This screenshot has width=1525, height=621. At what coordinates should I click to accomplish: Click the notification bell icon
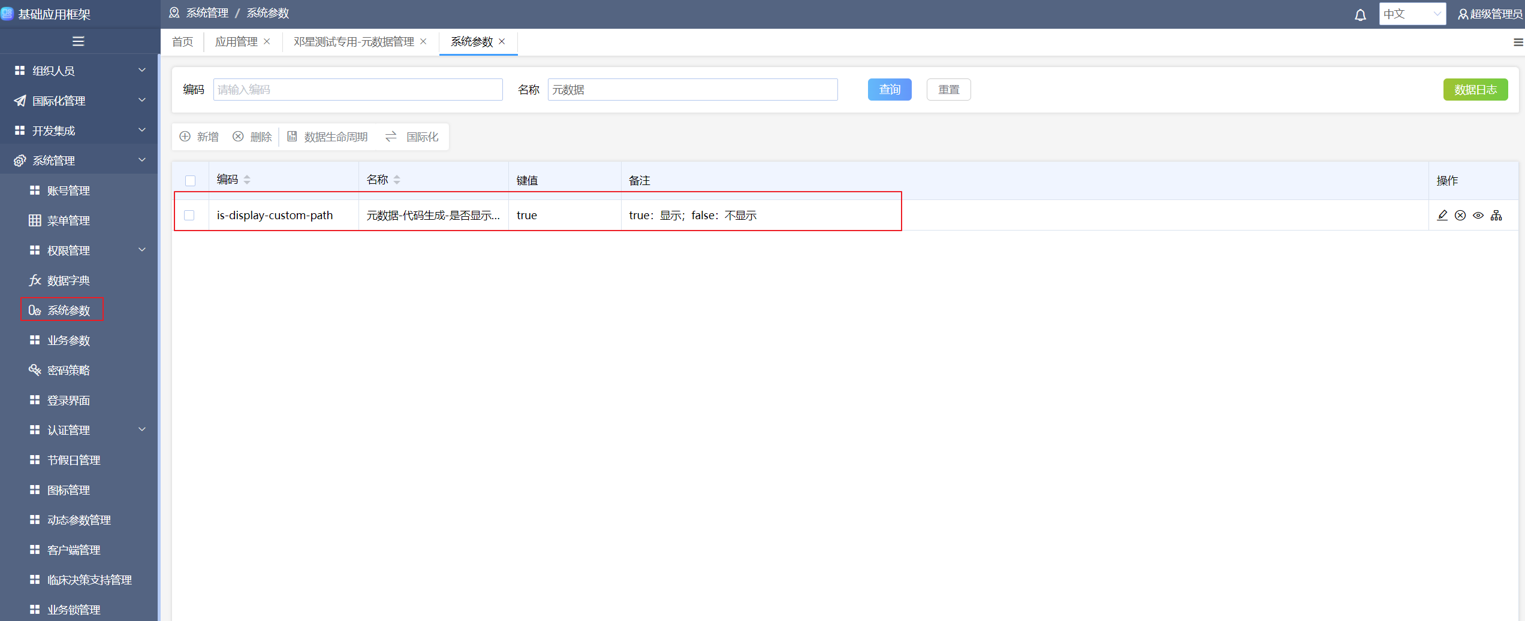tap(1360, 15)
